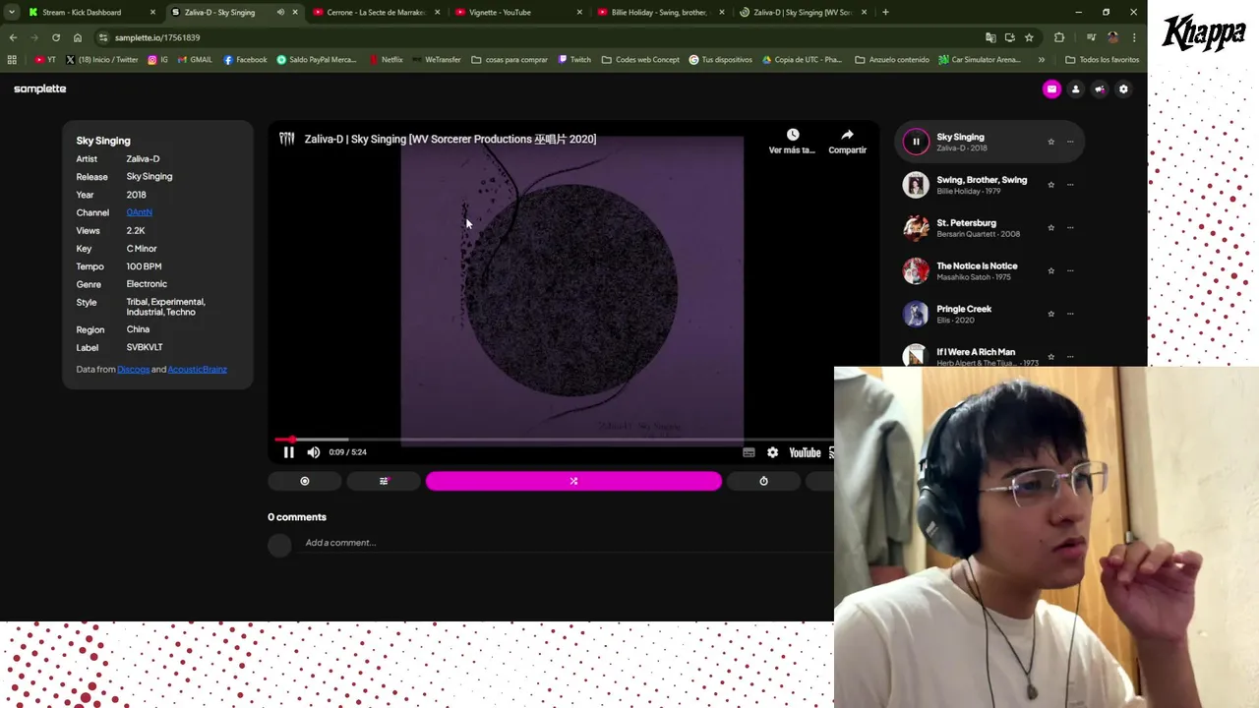1259x708 pixels.
Task: Open more options for Pringle Creek
Action: tap(1070, 314)
